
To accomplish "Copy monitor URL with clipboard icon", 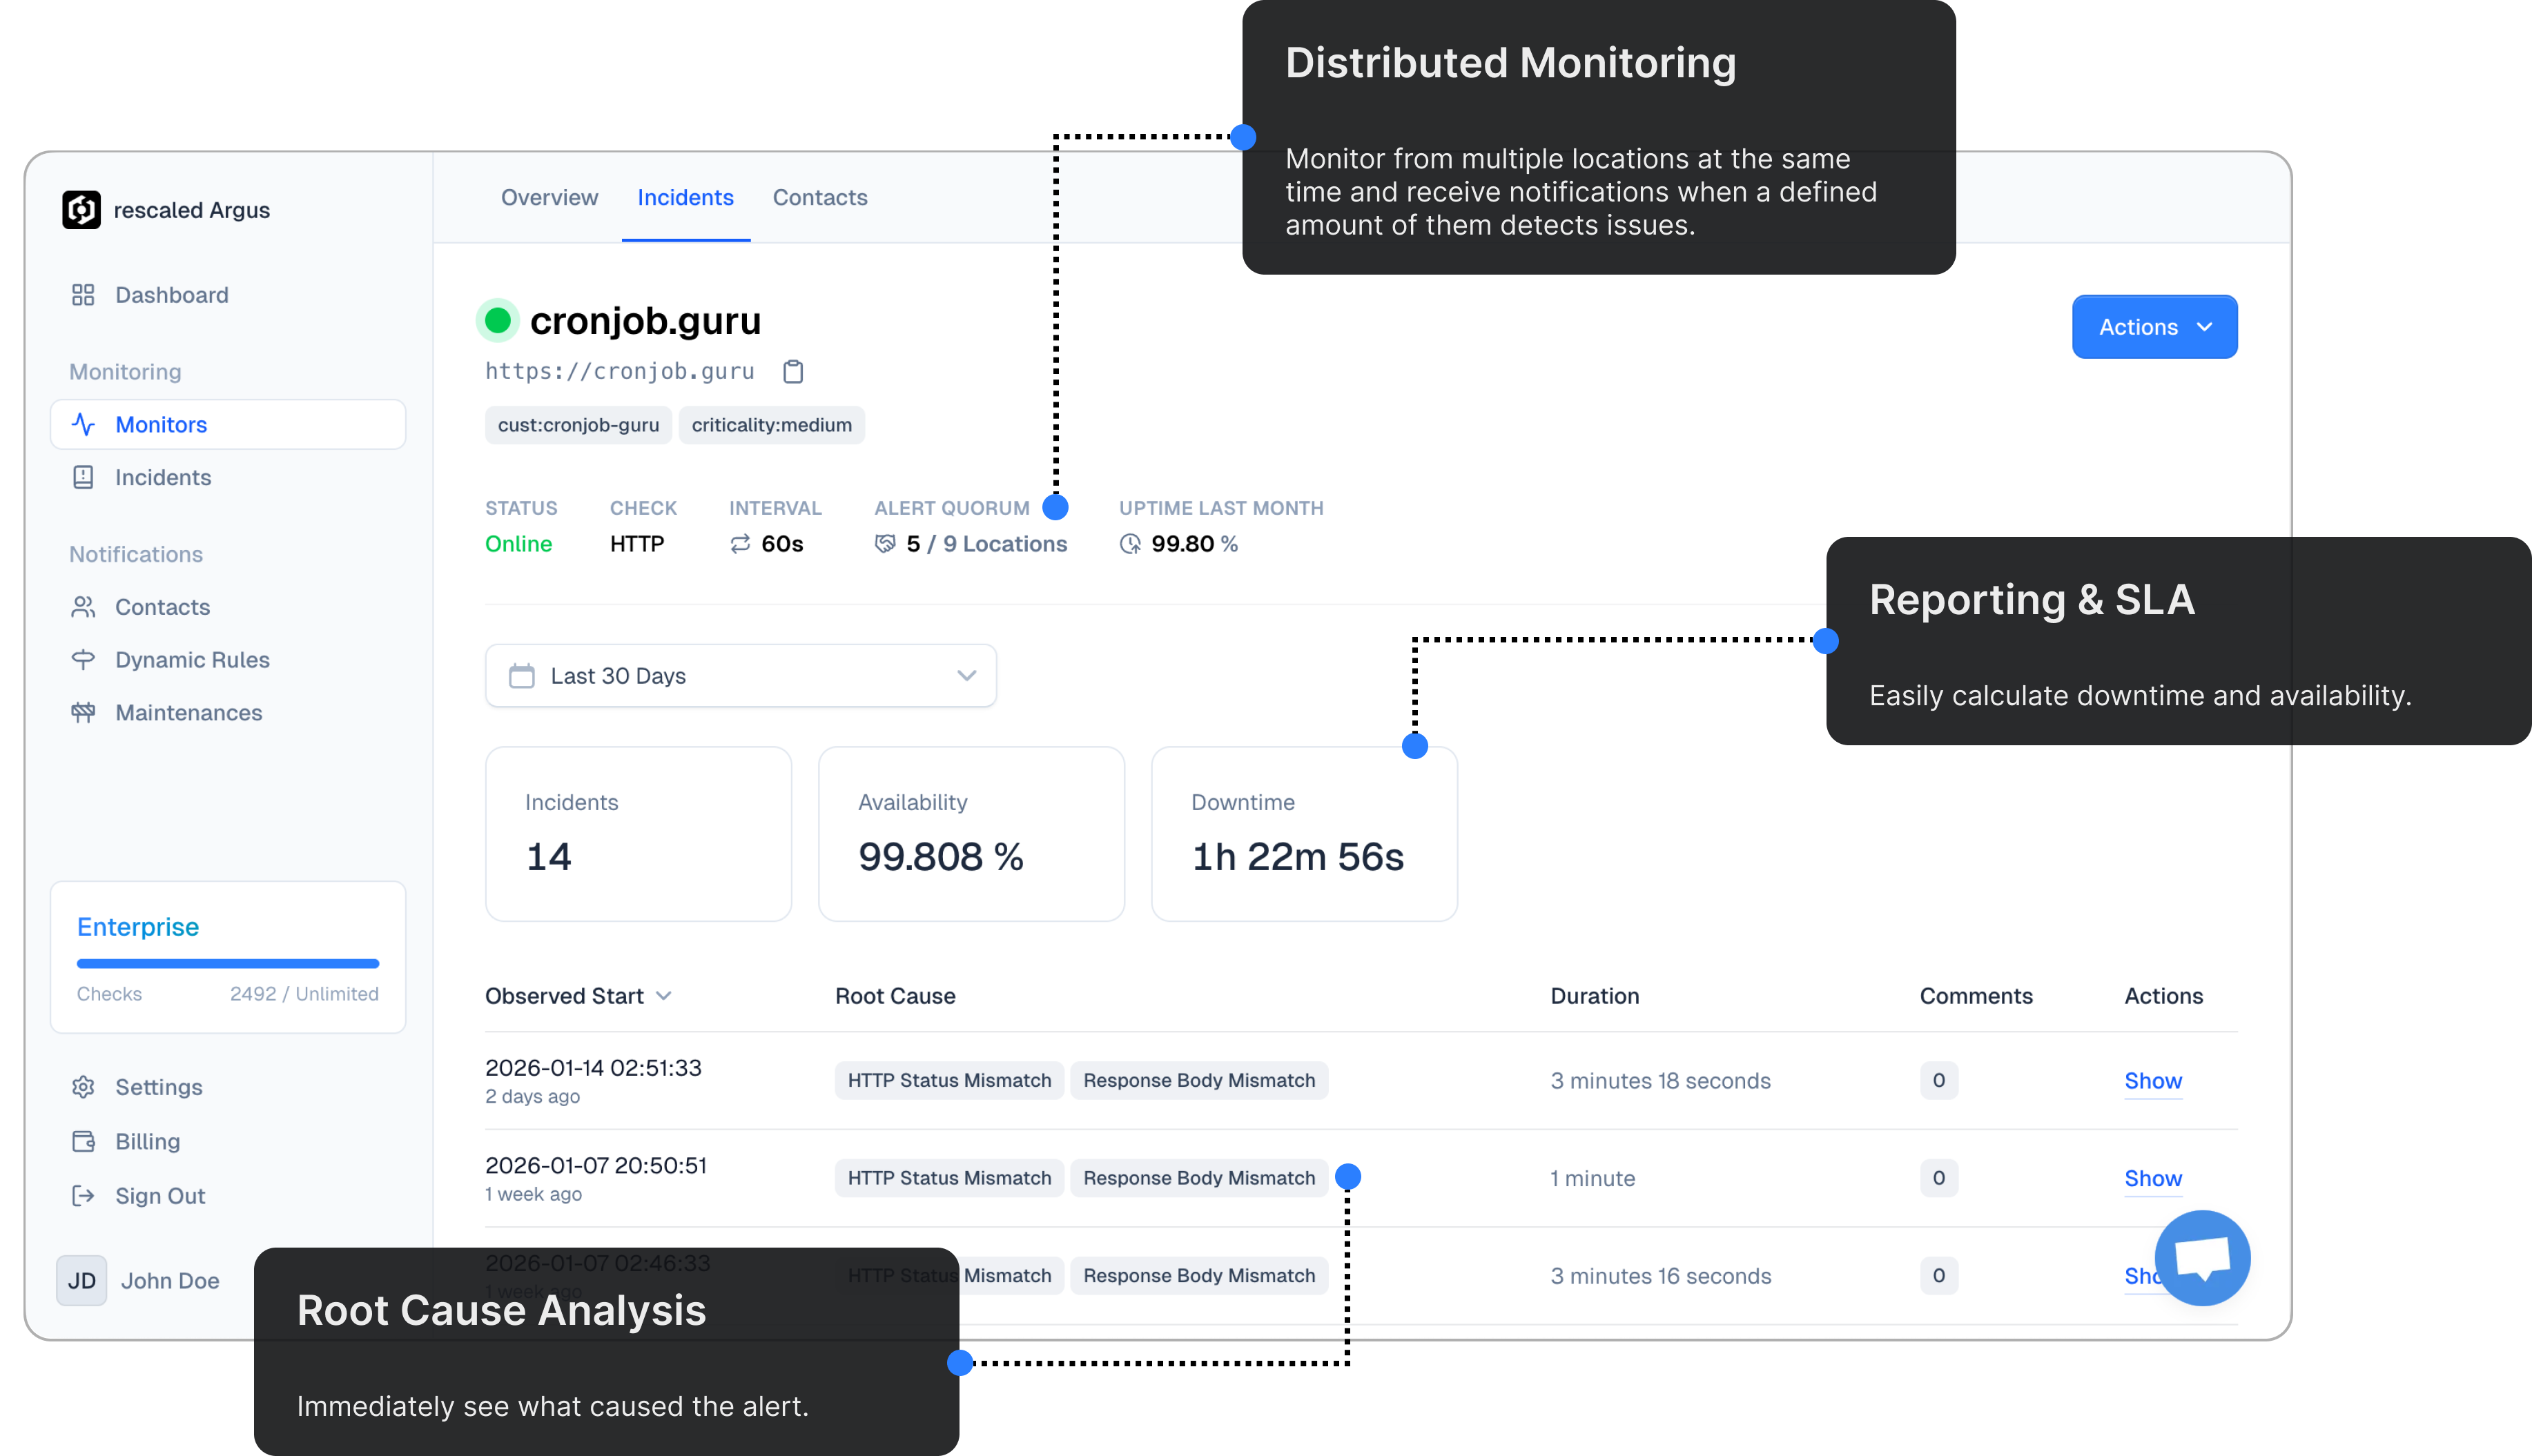I will (792, 371).
